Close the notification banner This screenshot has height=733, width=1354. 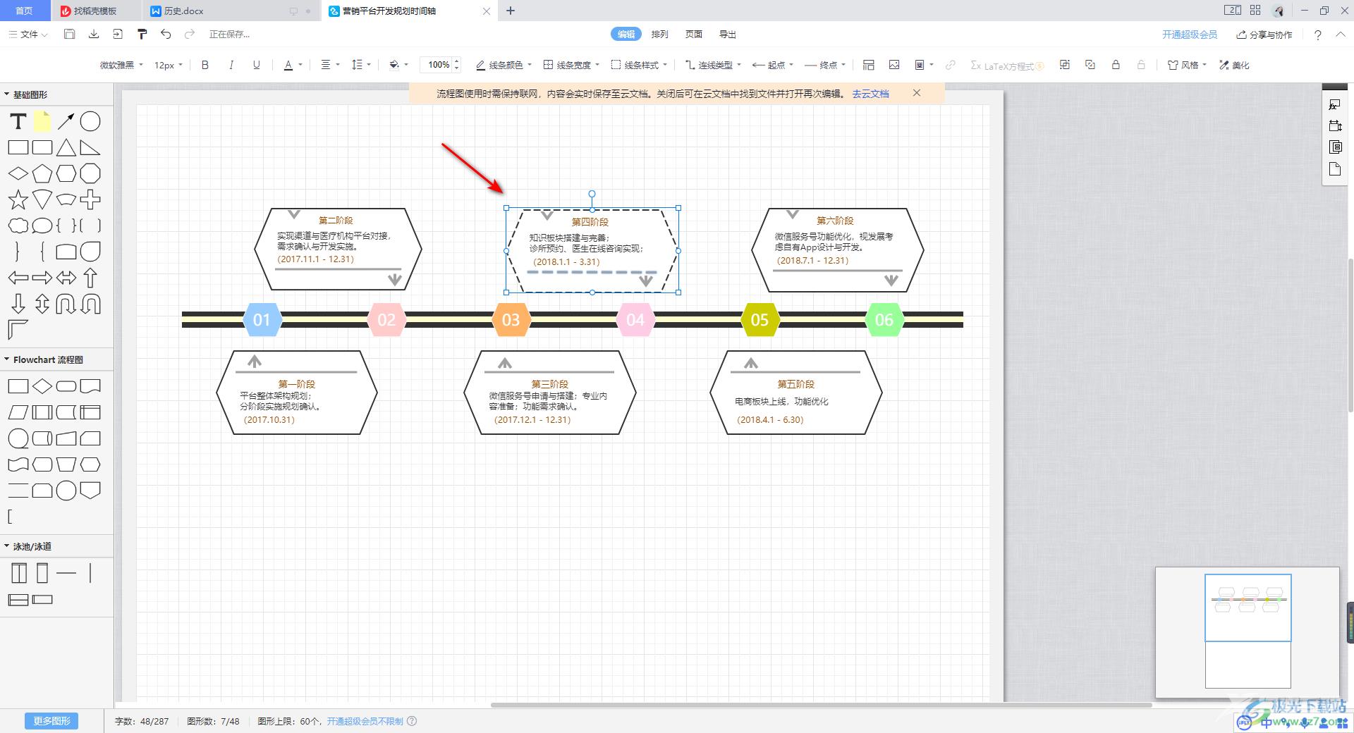(917, 93)
